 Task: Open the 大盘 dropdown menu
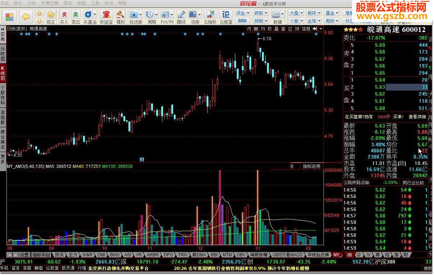coord(296,13)
